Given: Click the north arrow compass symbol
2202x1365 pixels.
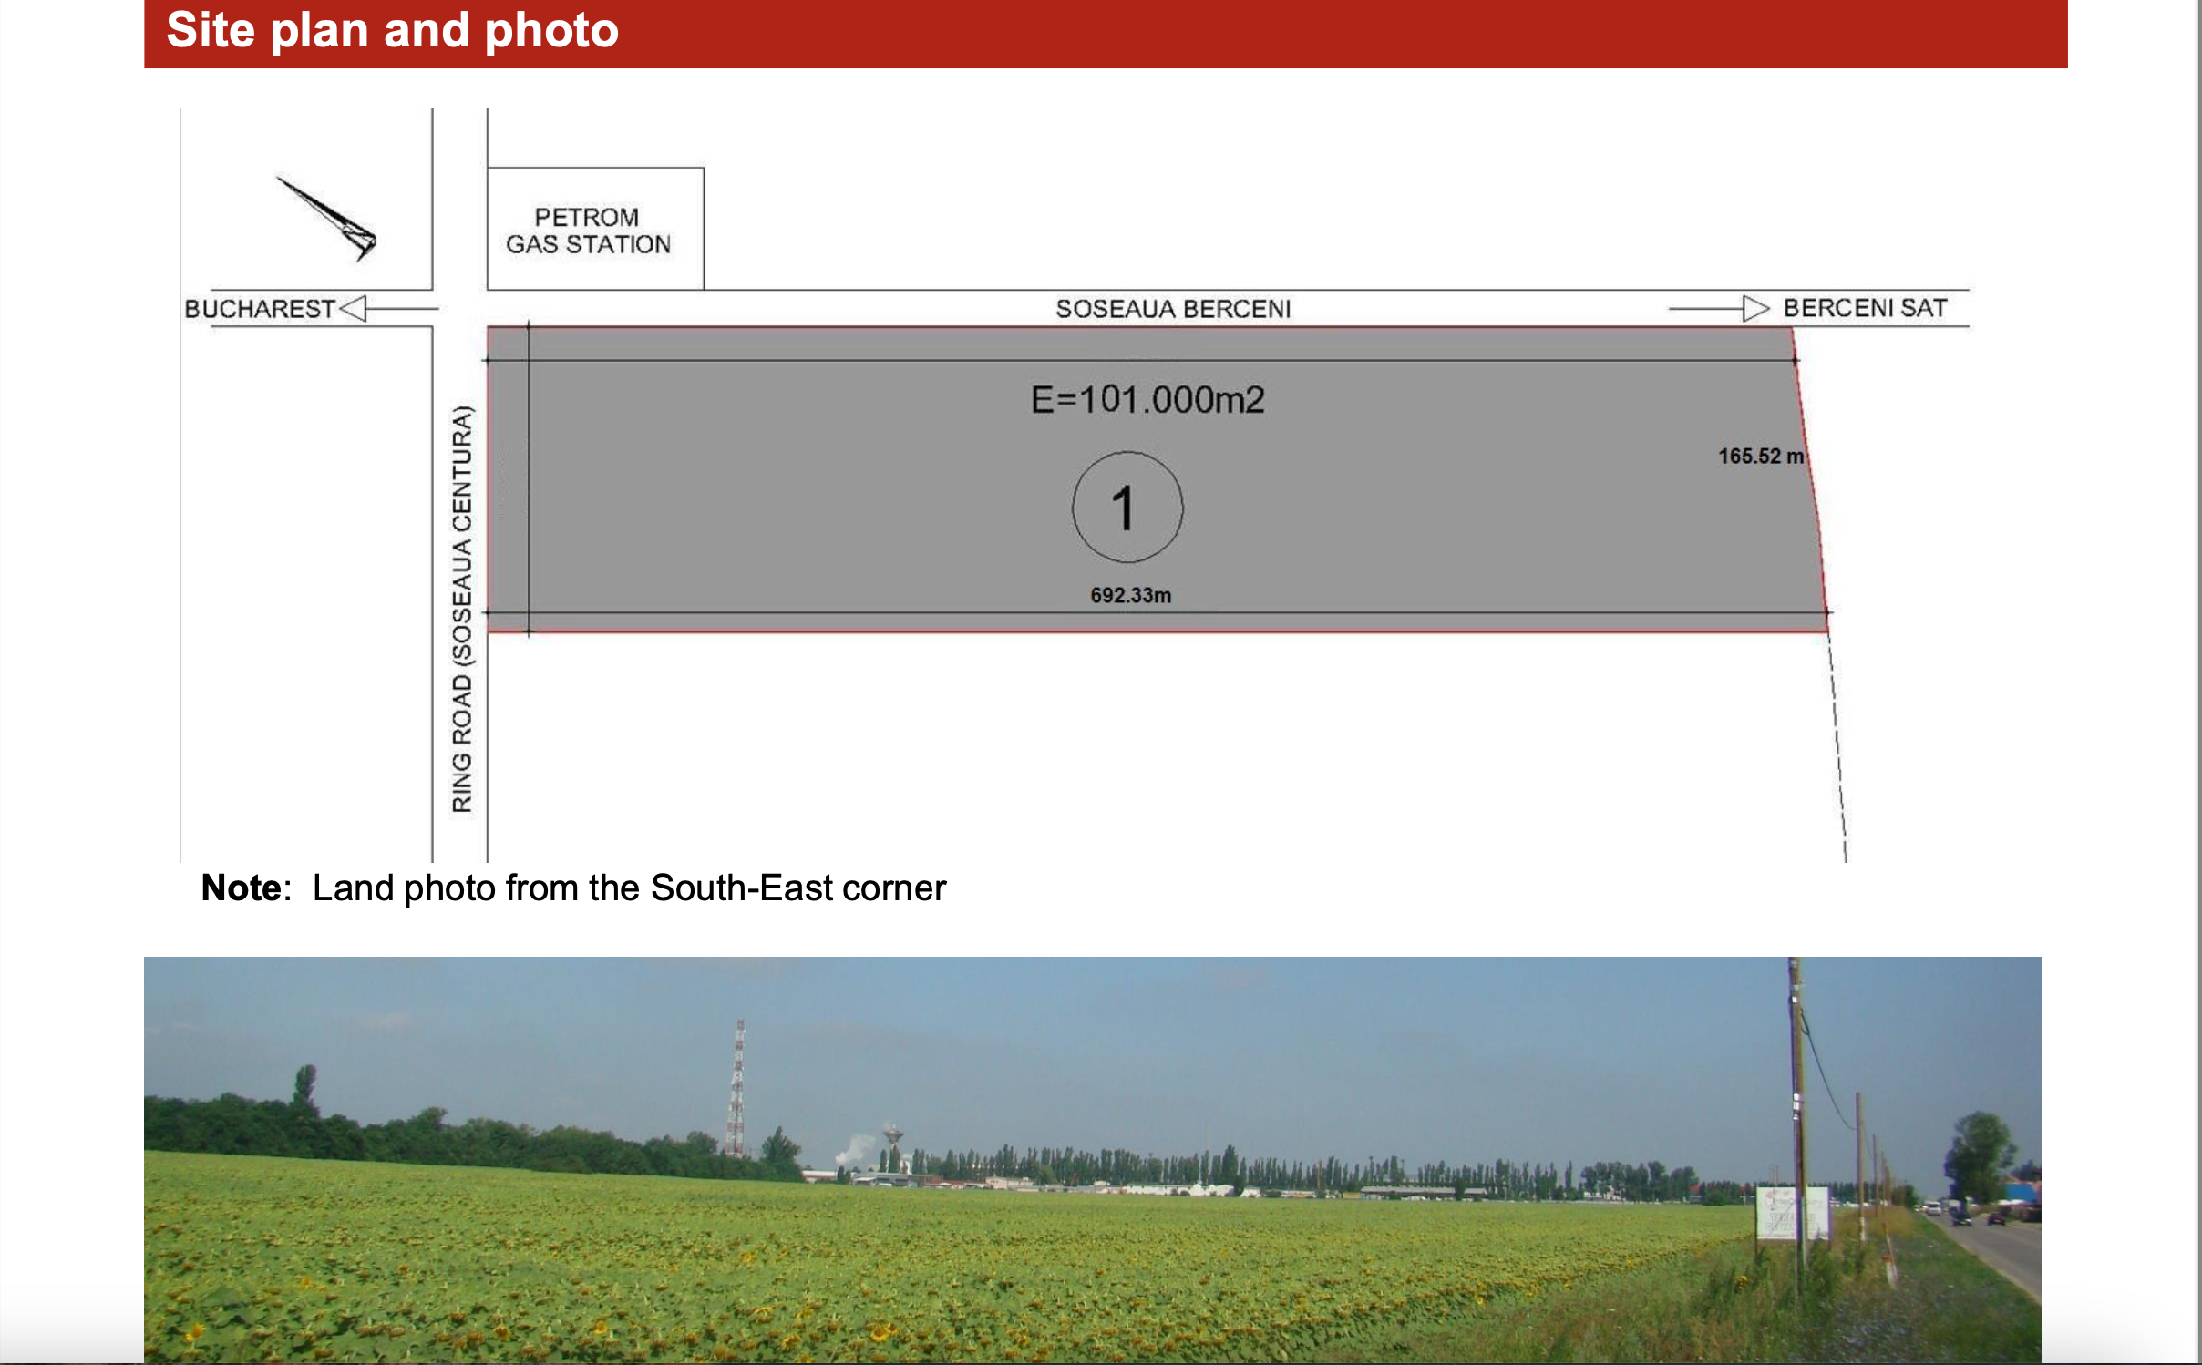Looking at the screenshot, I should click(x=328, y=218).
